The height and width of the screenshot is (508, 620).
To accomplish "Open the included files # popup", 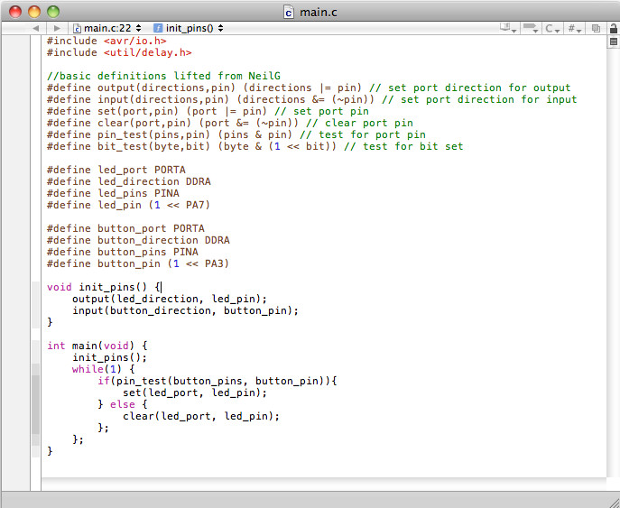I will click(575, 28).
